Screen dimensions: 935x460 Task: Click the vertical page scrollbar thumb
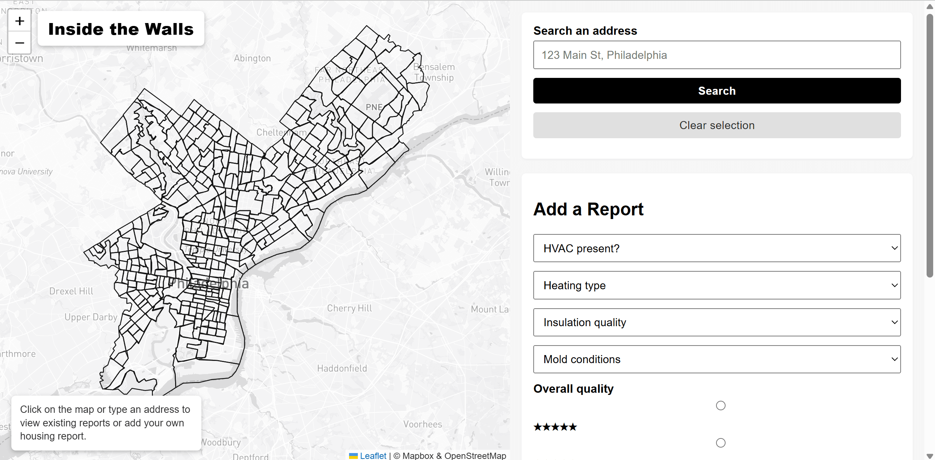pos(930,146)
